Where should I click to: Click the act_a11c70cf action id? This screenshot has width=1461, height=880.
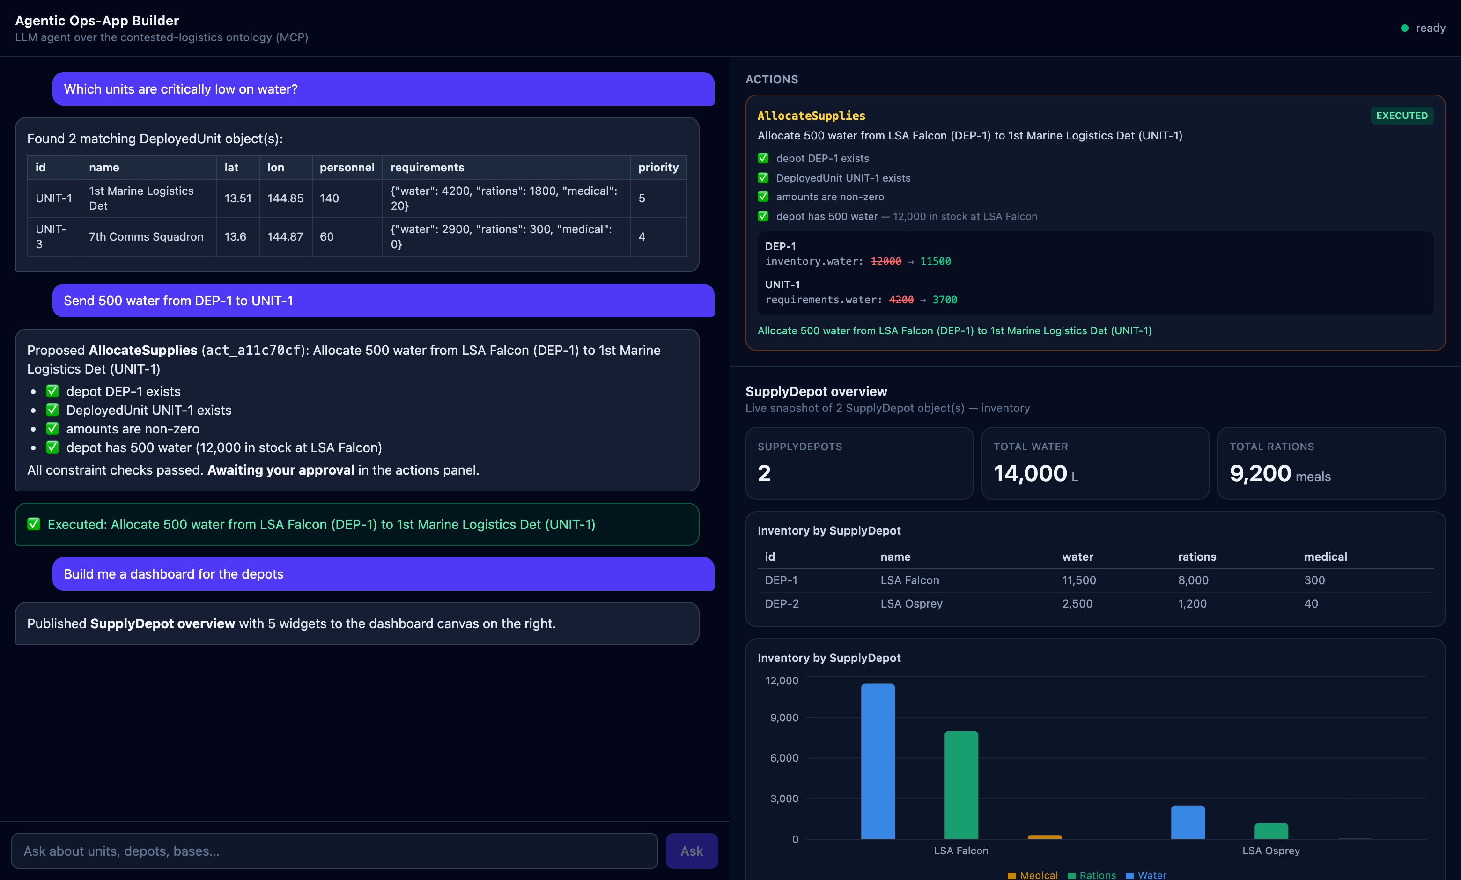pyautogui.click(x=253, y=350)
